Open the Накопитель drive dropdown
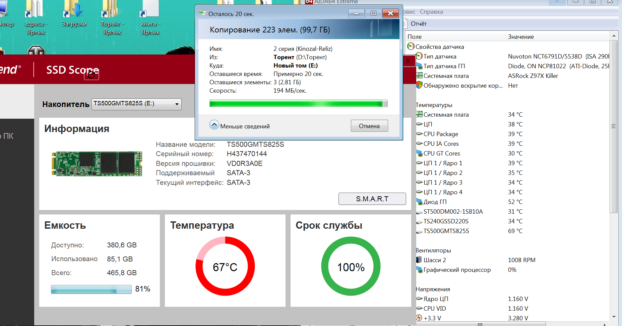 [x=136, y=104]
